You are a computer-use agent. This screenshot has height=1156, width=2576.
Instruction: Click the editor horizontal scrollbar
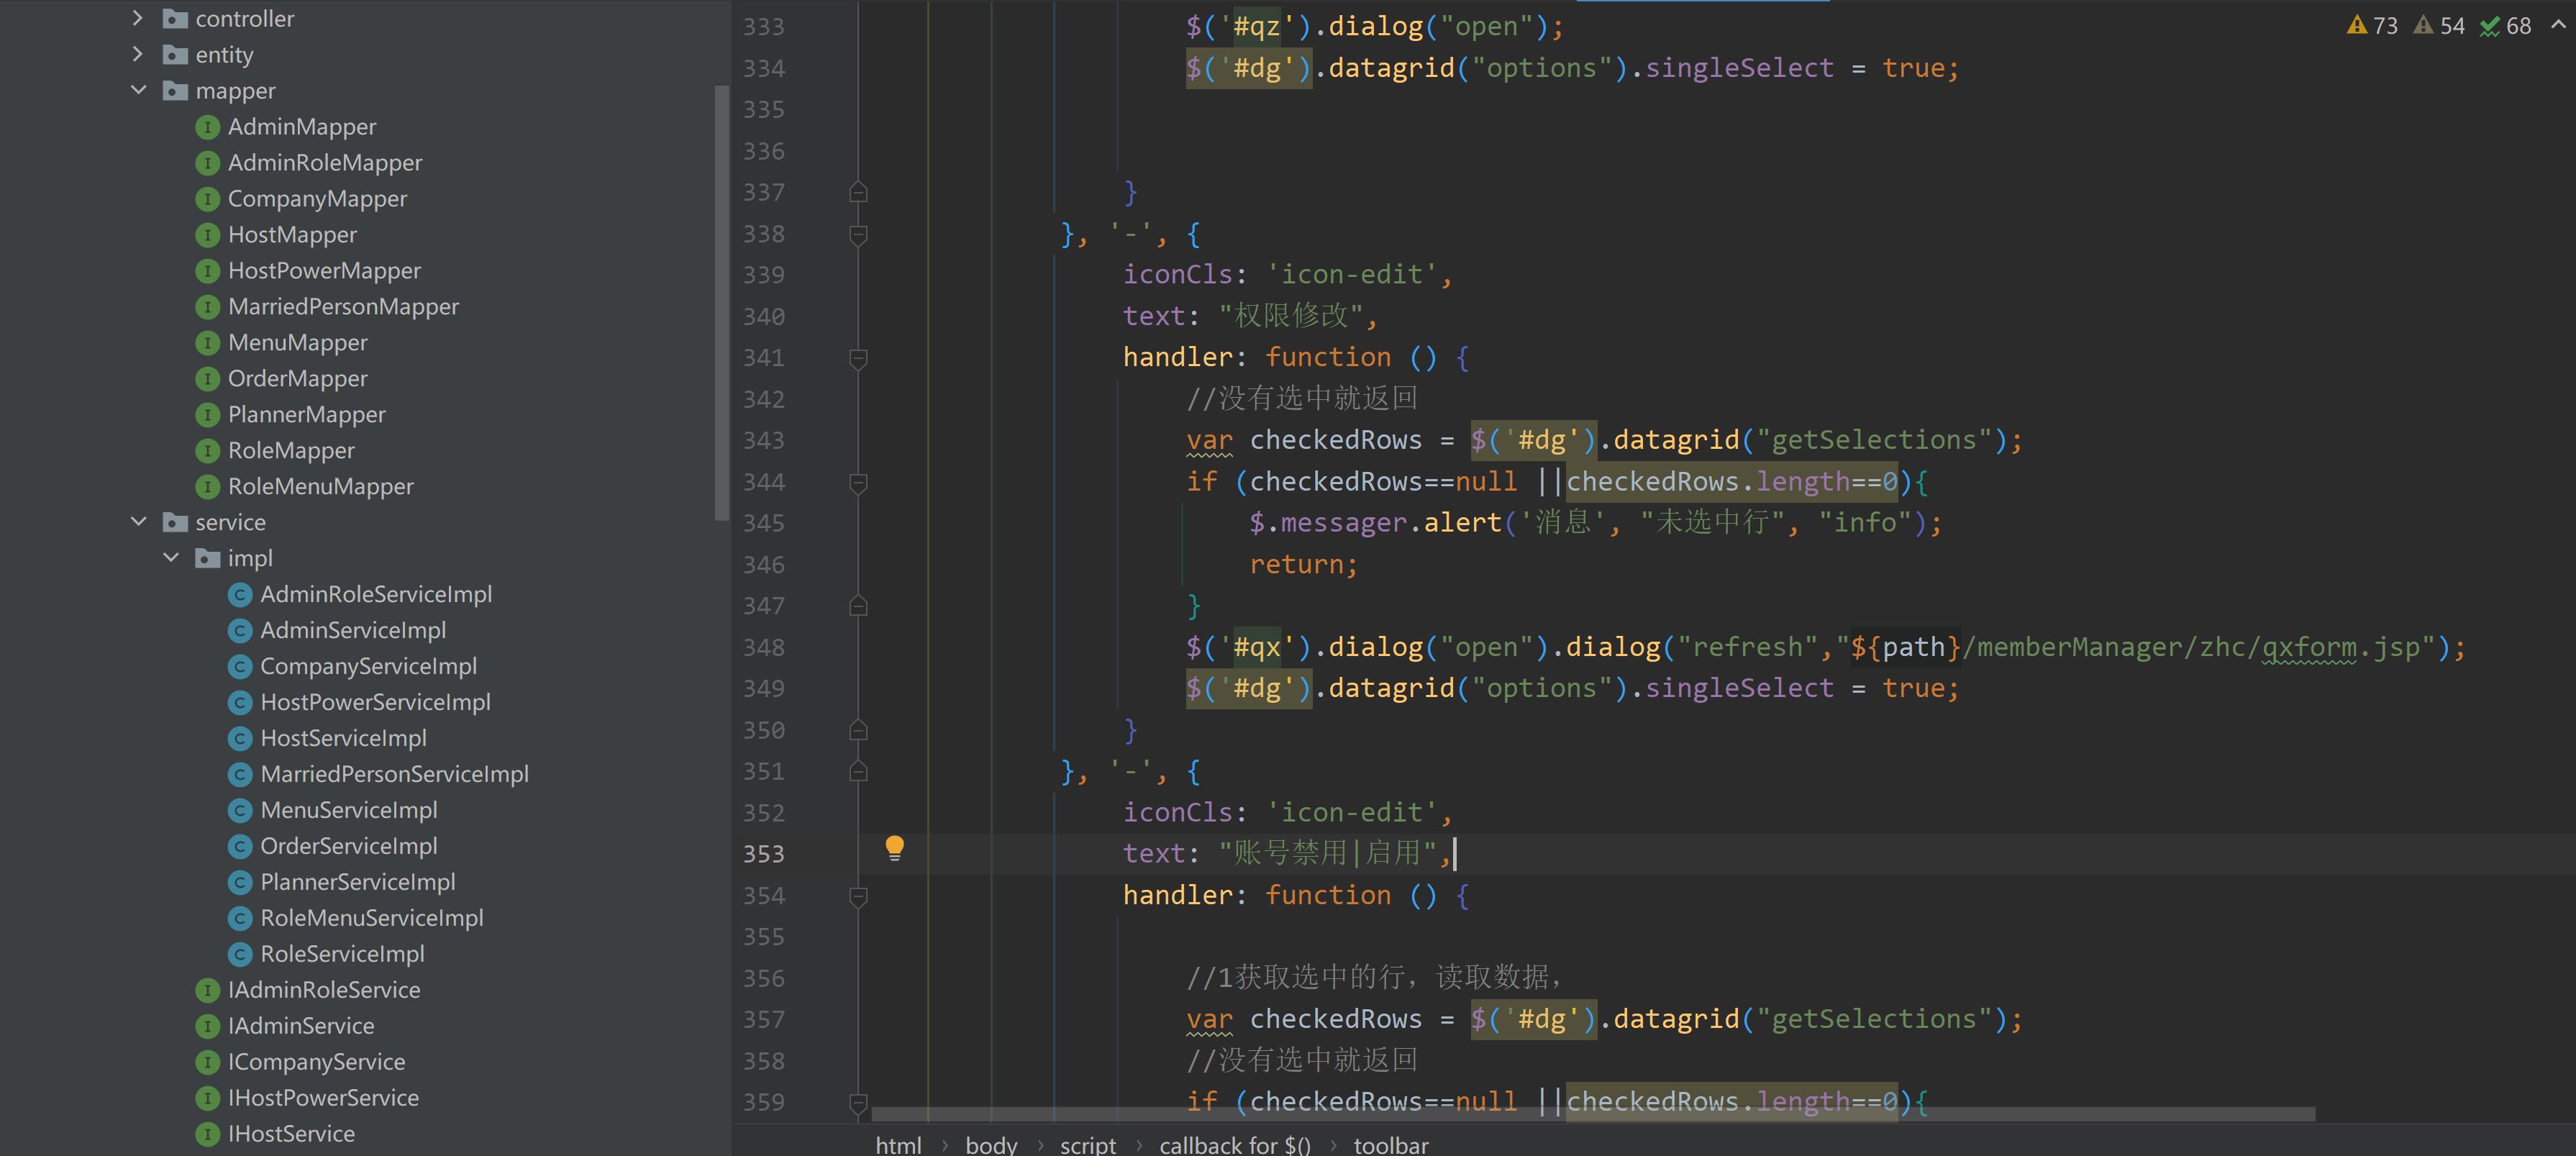(x=1593, y=1114)
